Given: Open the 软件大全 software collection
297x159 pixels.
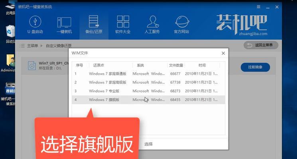Looking at the screenshot, I should 123,25.
